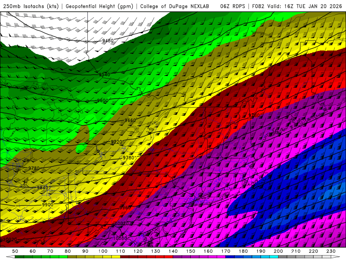Click the 150 label on the color scale
Viewport: 346px width, 259px height.
click(191, 251)
